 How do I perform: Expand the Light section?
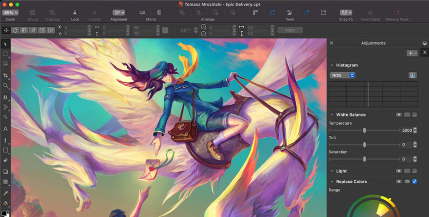point(332,171)
